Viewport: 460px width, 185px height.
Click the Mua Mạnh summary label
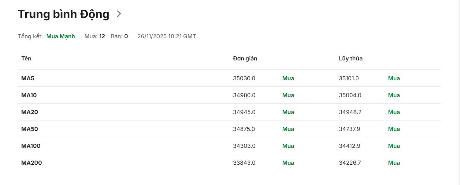[61, 36]
